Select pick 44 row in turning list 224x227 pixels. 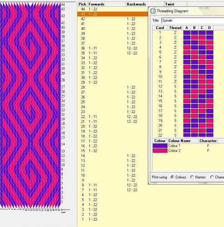click(112, 9)
